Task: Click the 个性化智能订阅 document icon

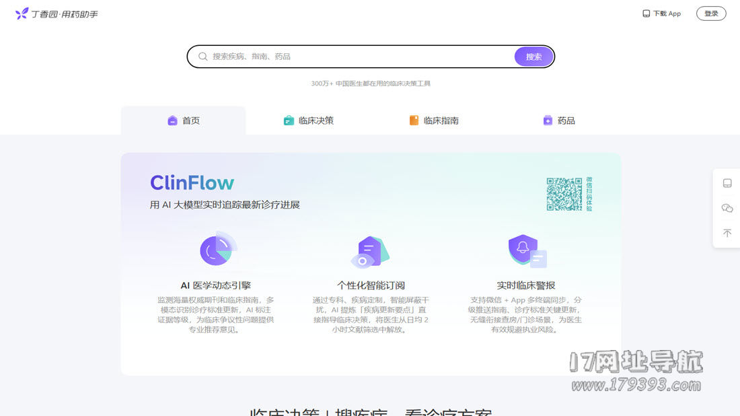Action: (x=371, y=252)
